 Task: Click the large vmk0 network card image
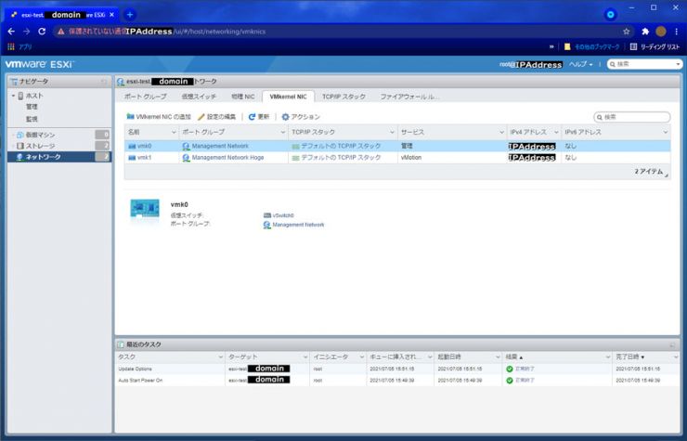click(x=145, y=209)
